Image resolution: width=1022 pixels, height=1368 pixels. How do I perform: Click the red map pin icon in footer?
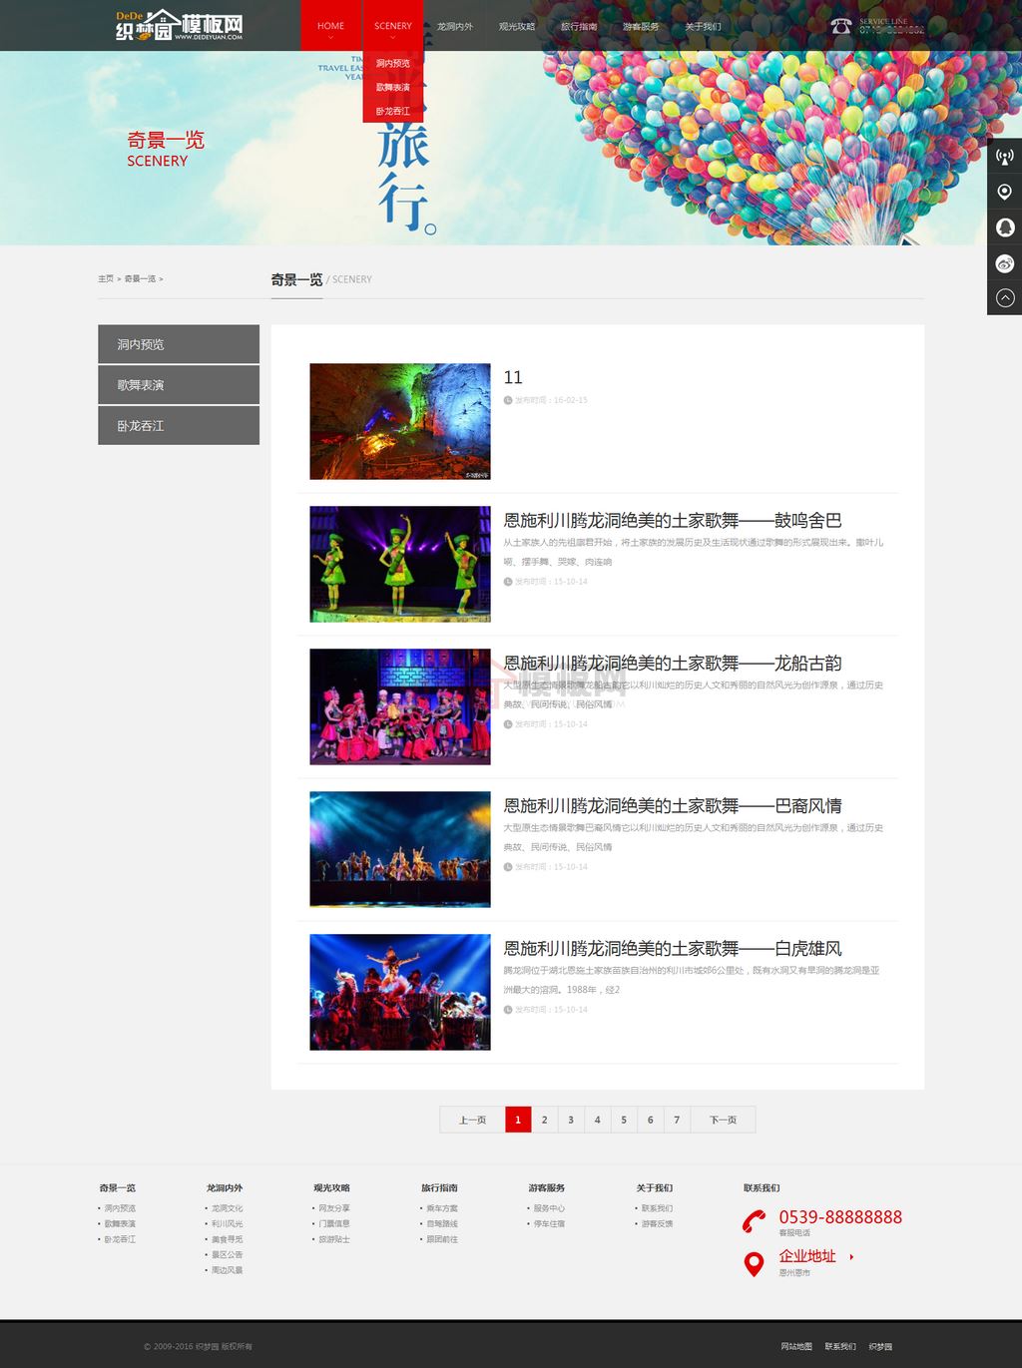755,1263
